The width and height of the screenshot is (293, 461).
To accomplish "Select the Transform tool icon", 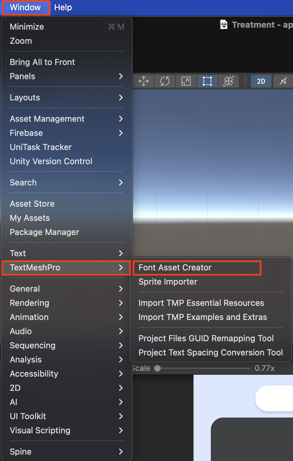I will point(229,81).
